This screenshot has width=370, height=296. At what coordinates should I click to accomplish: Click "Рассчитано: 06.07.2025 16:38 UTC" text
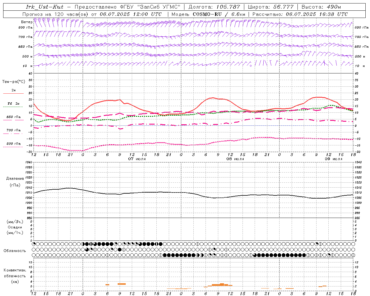(300, 14)
